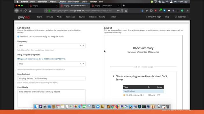Click the DNS: Summary report title
The width and height of the screenshot is (204, 114).
[x=143, y=48]
